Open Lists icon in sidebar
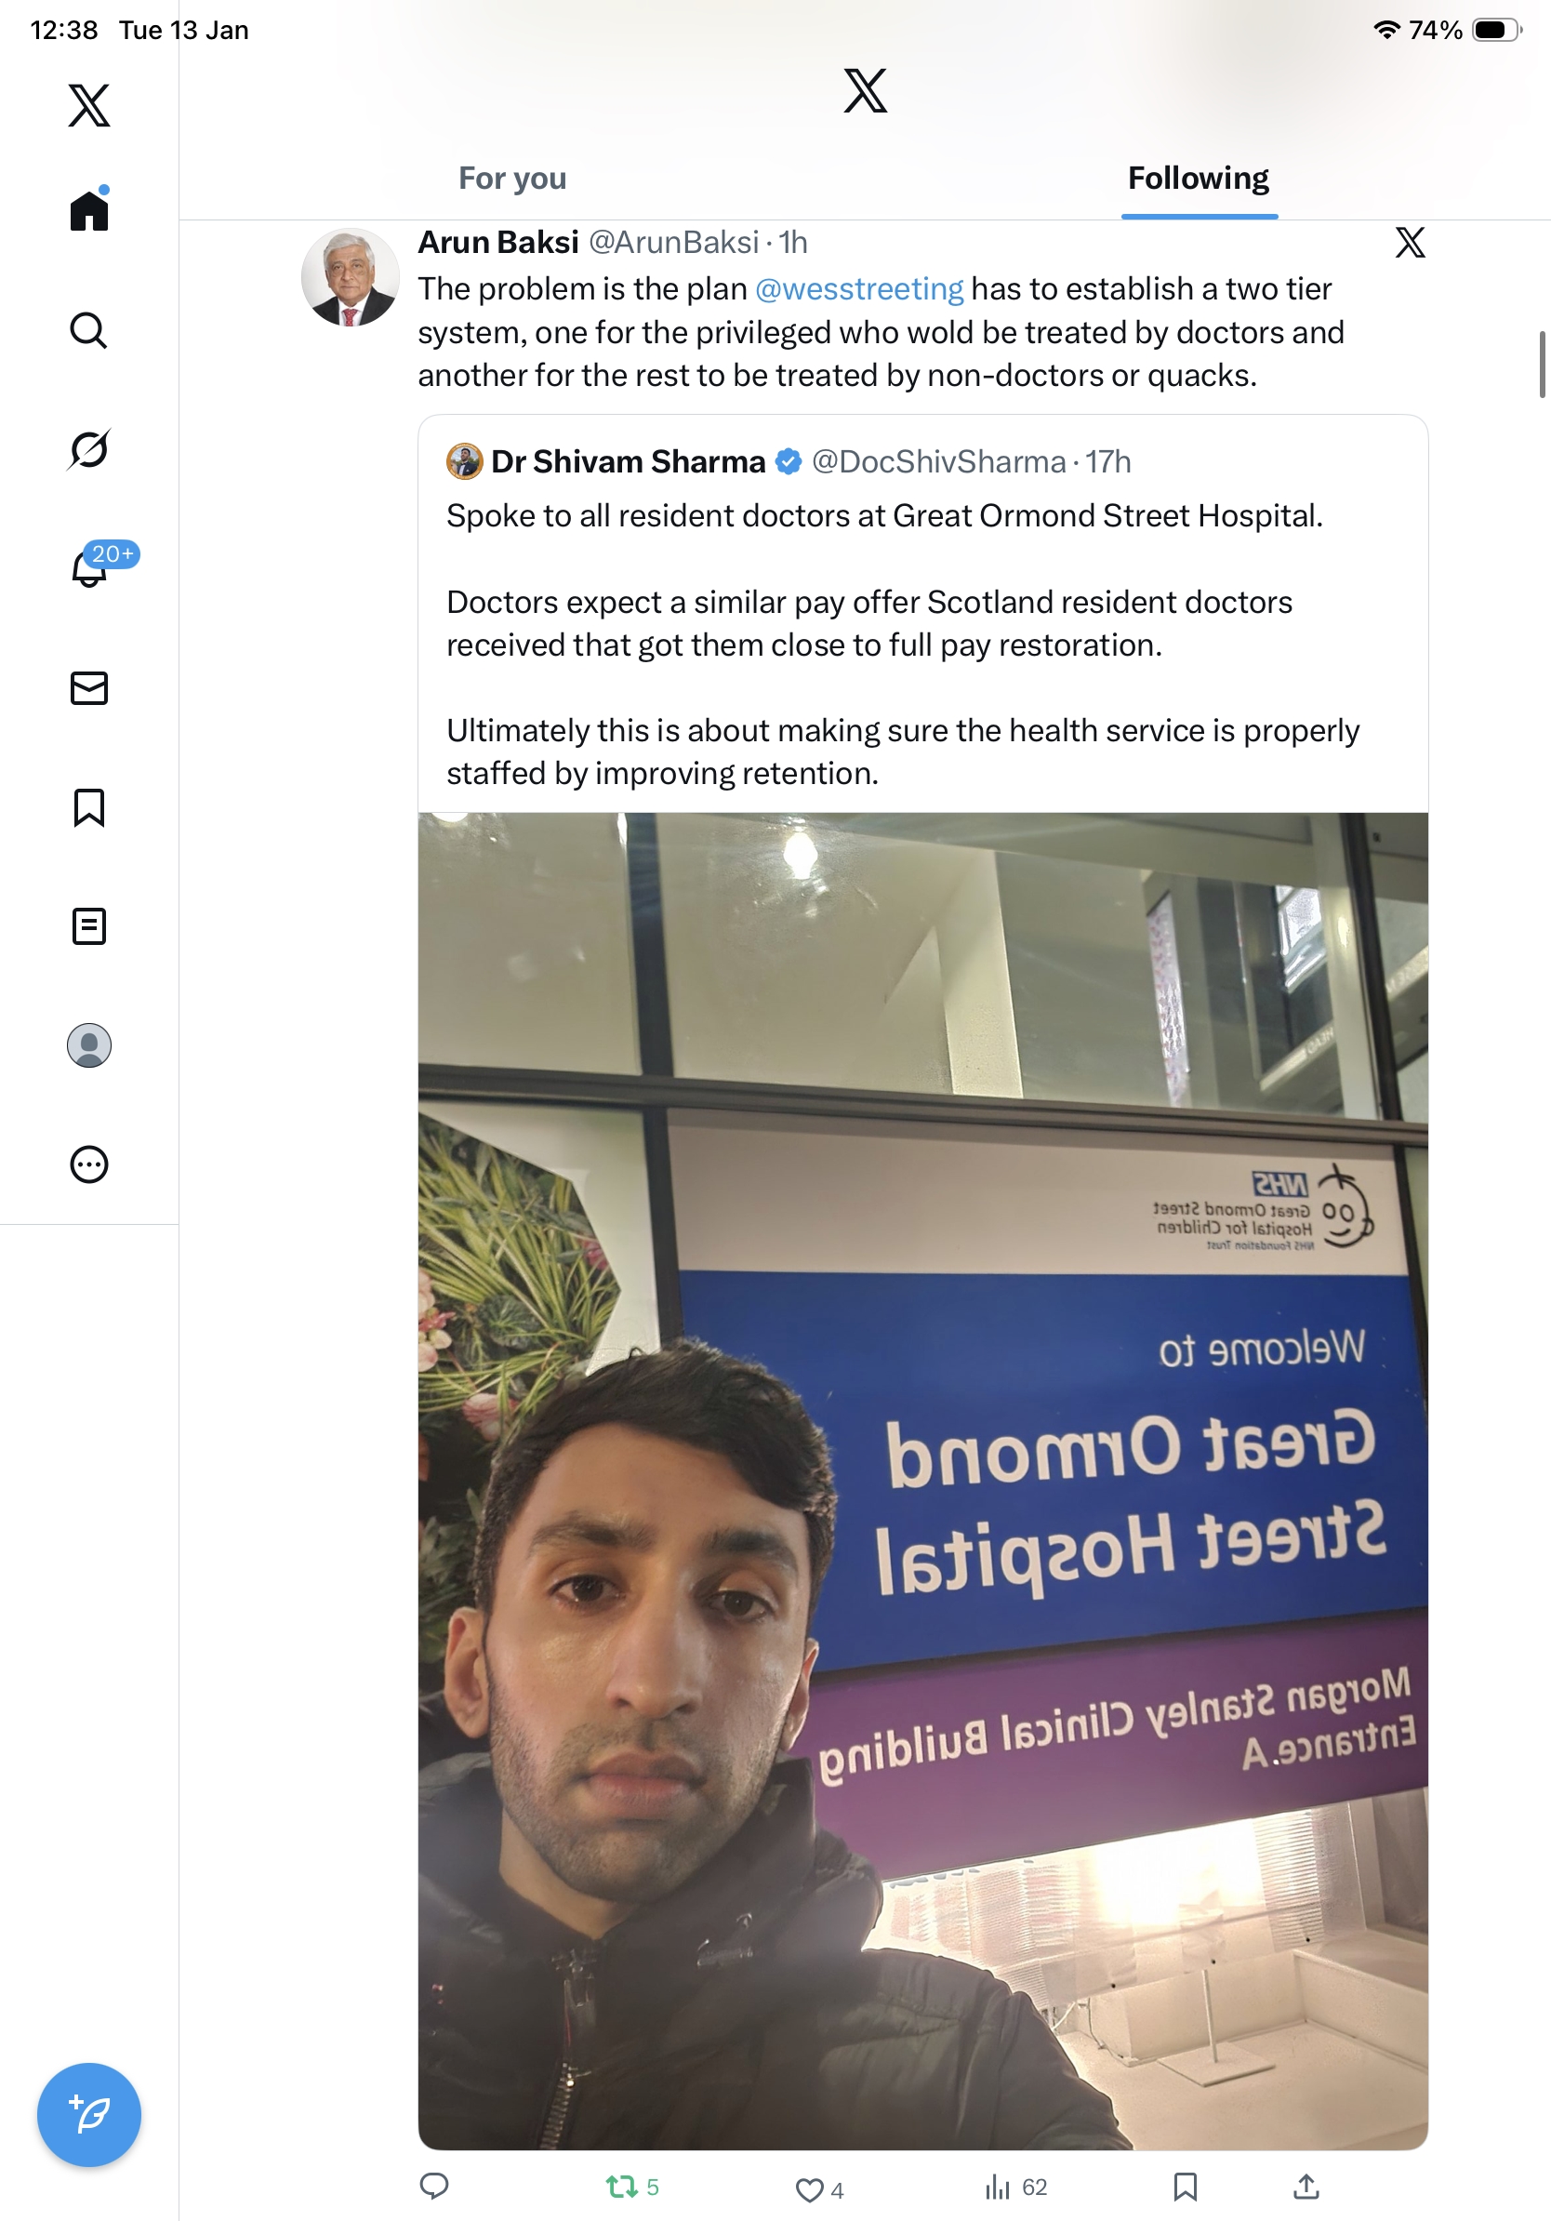 [x=89, y=925]
